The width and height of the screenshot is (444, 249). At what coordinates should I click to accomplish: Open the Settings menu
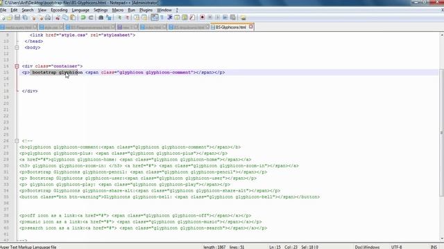pyautogui.click(x=101, y=10)
